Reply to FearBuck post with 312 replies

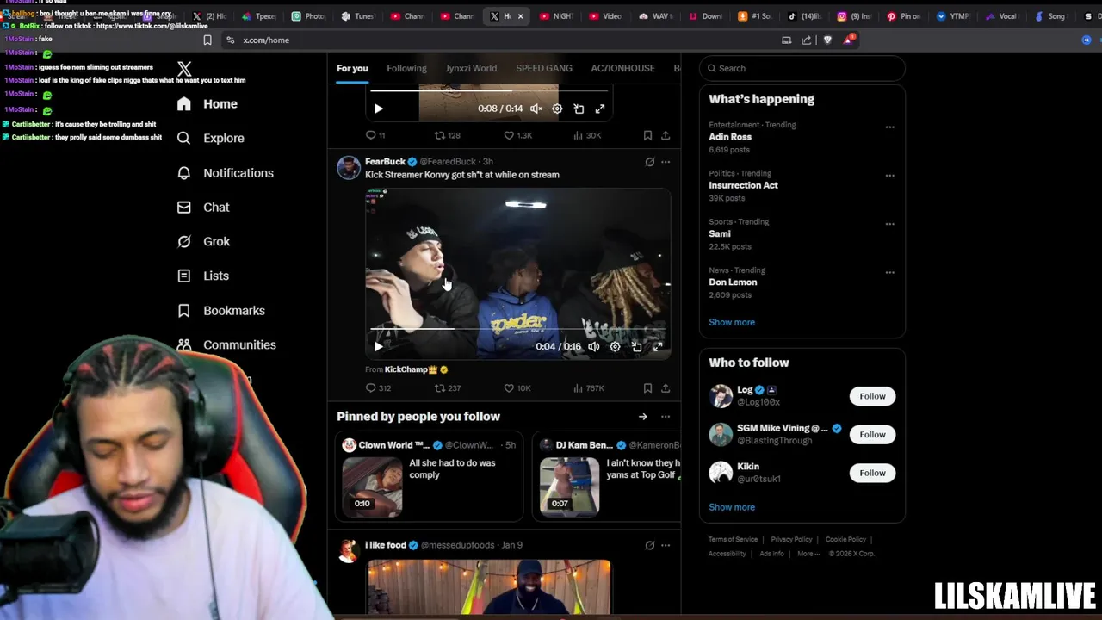(x=378, y=388)
